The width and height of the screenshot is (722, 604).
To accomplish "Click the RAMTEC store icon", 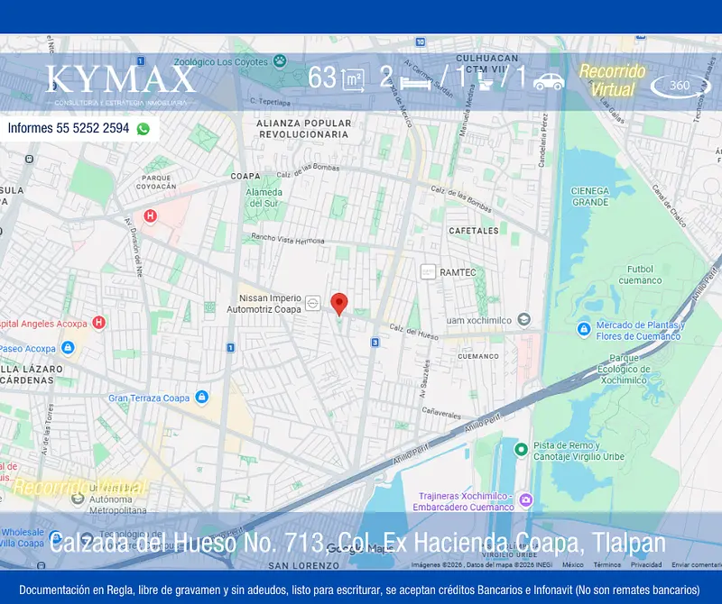I will coord(428,272).
